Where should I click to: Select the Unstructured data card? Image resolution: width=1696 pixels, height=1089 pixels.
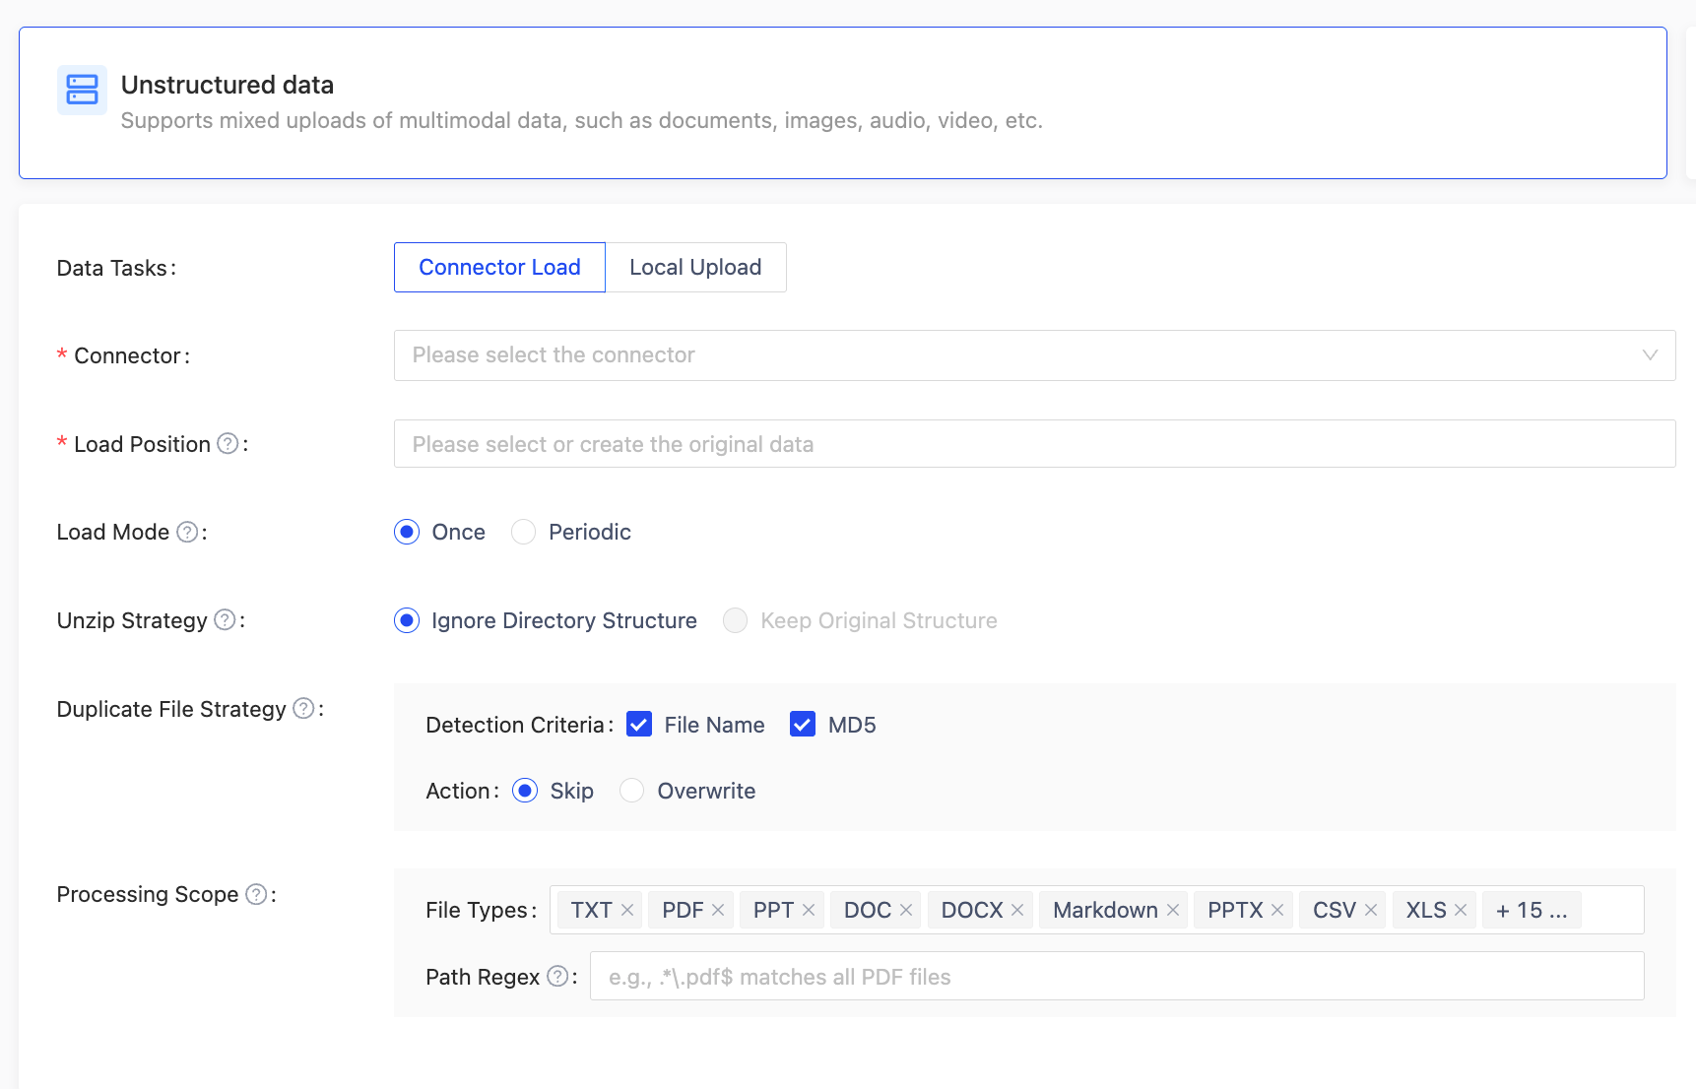pos(842,103)
